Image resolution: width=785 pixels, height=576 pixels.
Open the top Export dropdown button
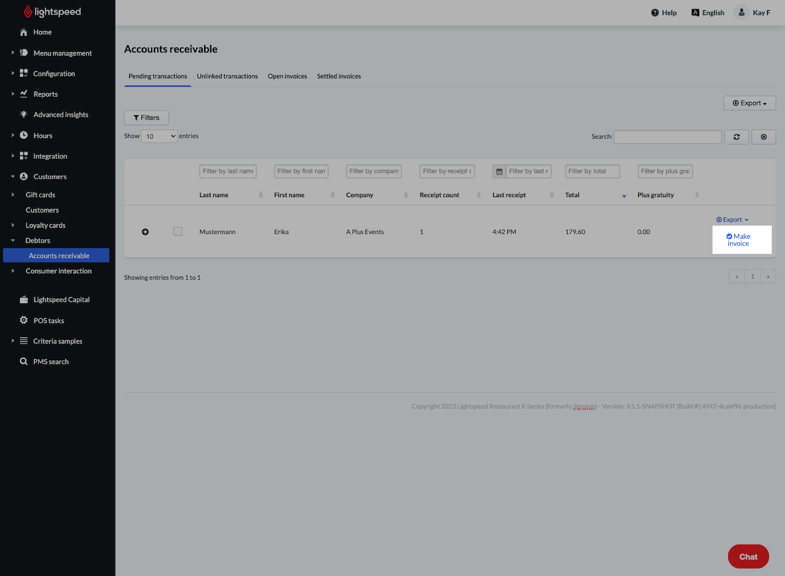click(x=749, y=103)
